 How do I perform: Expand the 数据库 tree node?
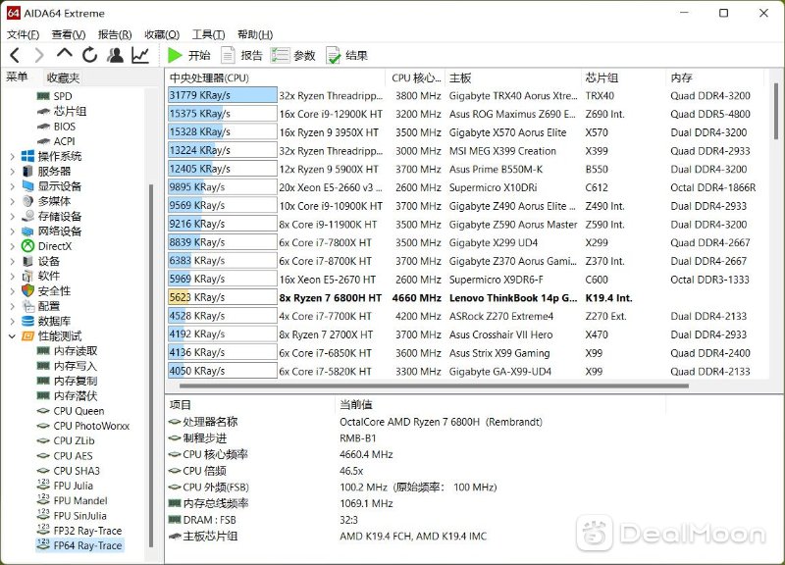click(x=12, y=322)
